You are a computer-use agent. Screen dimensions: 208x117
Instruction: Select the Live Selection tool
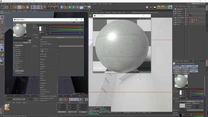12,7
